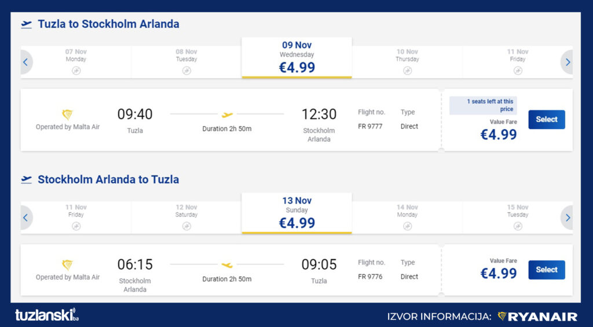This screenshot has height=327, width=593.
Task: Click the previous dates arrow for return flights
Action: tap(26, 218)
